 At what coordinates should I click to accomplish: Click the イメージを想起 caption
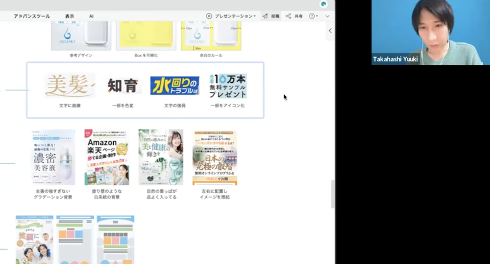215,197
